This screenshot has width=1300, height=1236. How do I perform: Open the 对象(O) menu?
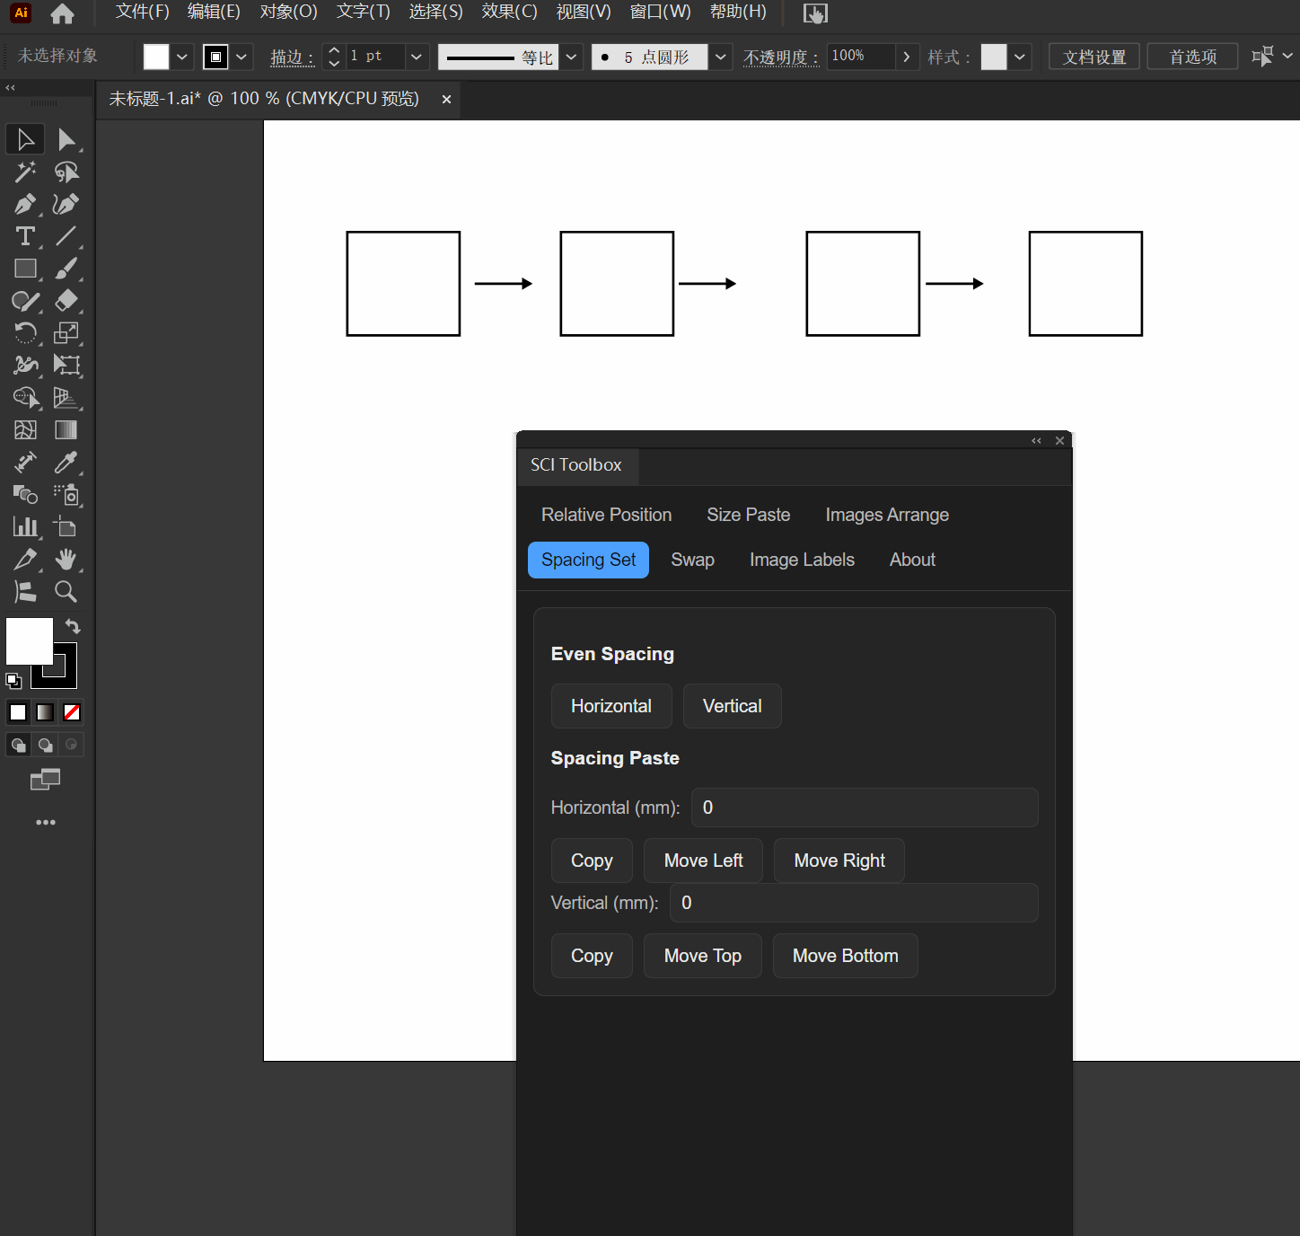pyautogui.click(x=288, y=12)
